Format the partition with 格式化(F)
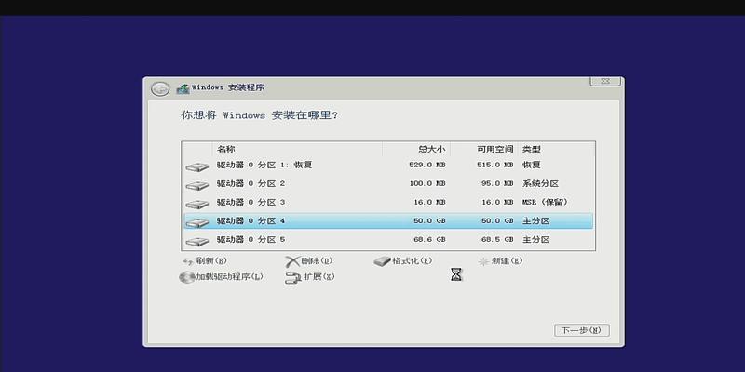This screenshot has width=745, height=372. [x=412, y=261]
